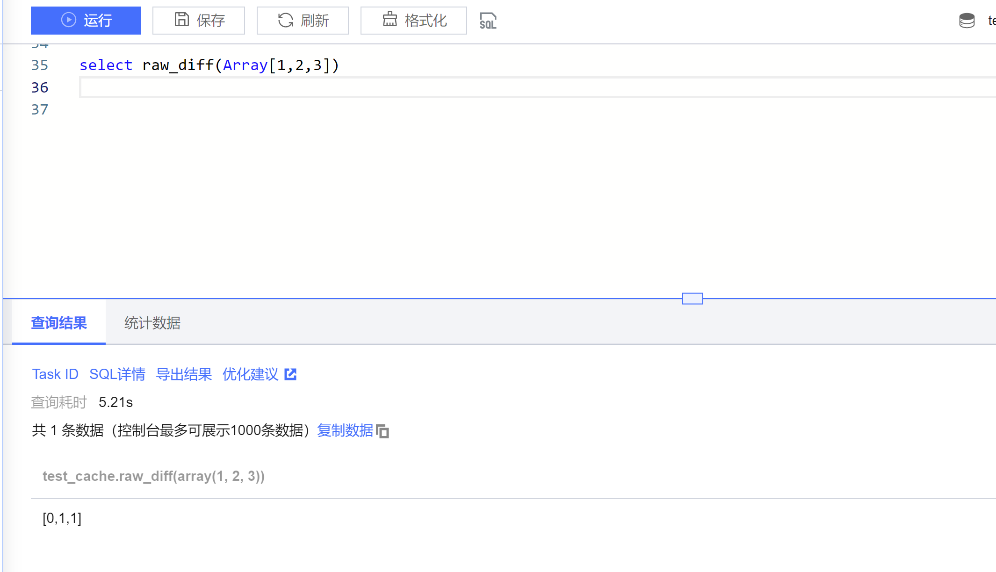The height and width of the screenshot is (572, 996).
Task: Click the Refresh (刷新) button
Action: click(x=303, y=21)
